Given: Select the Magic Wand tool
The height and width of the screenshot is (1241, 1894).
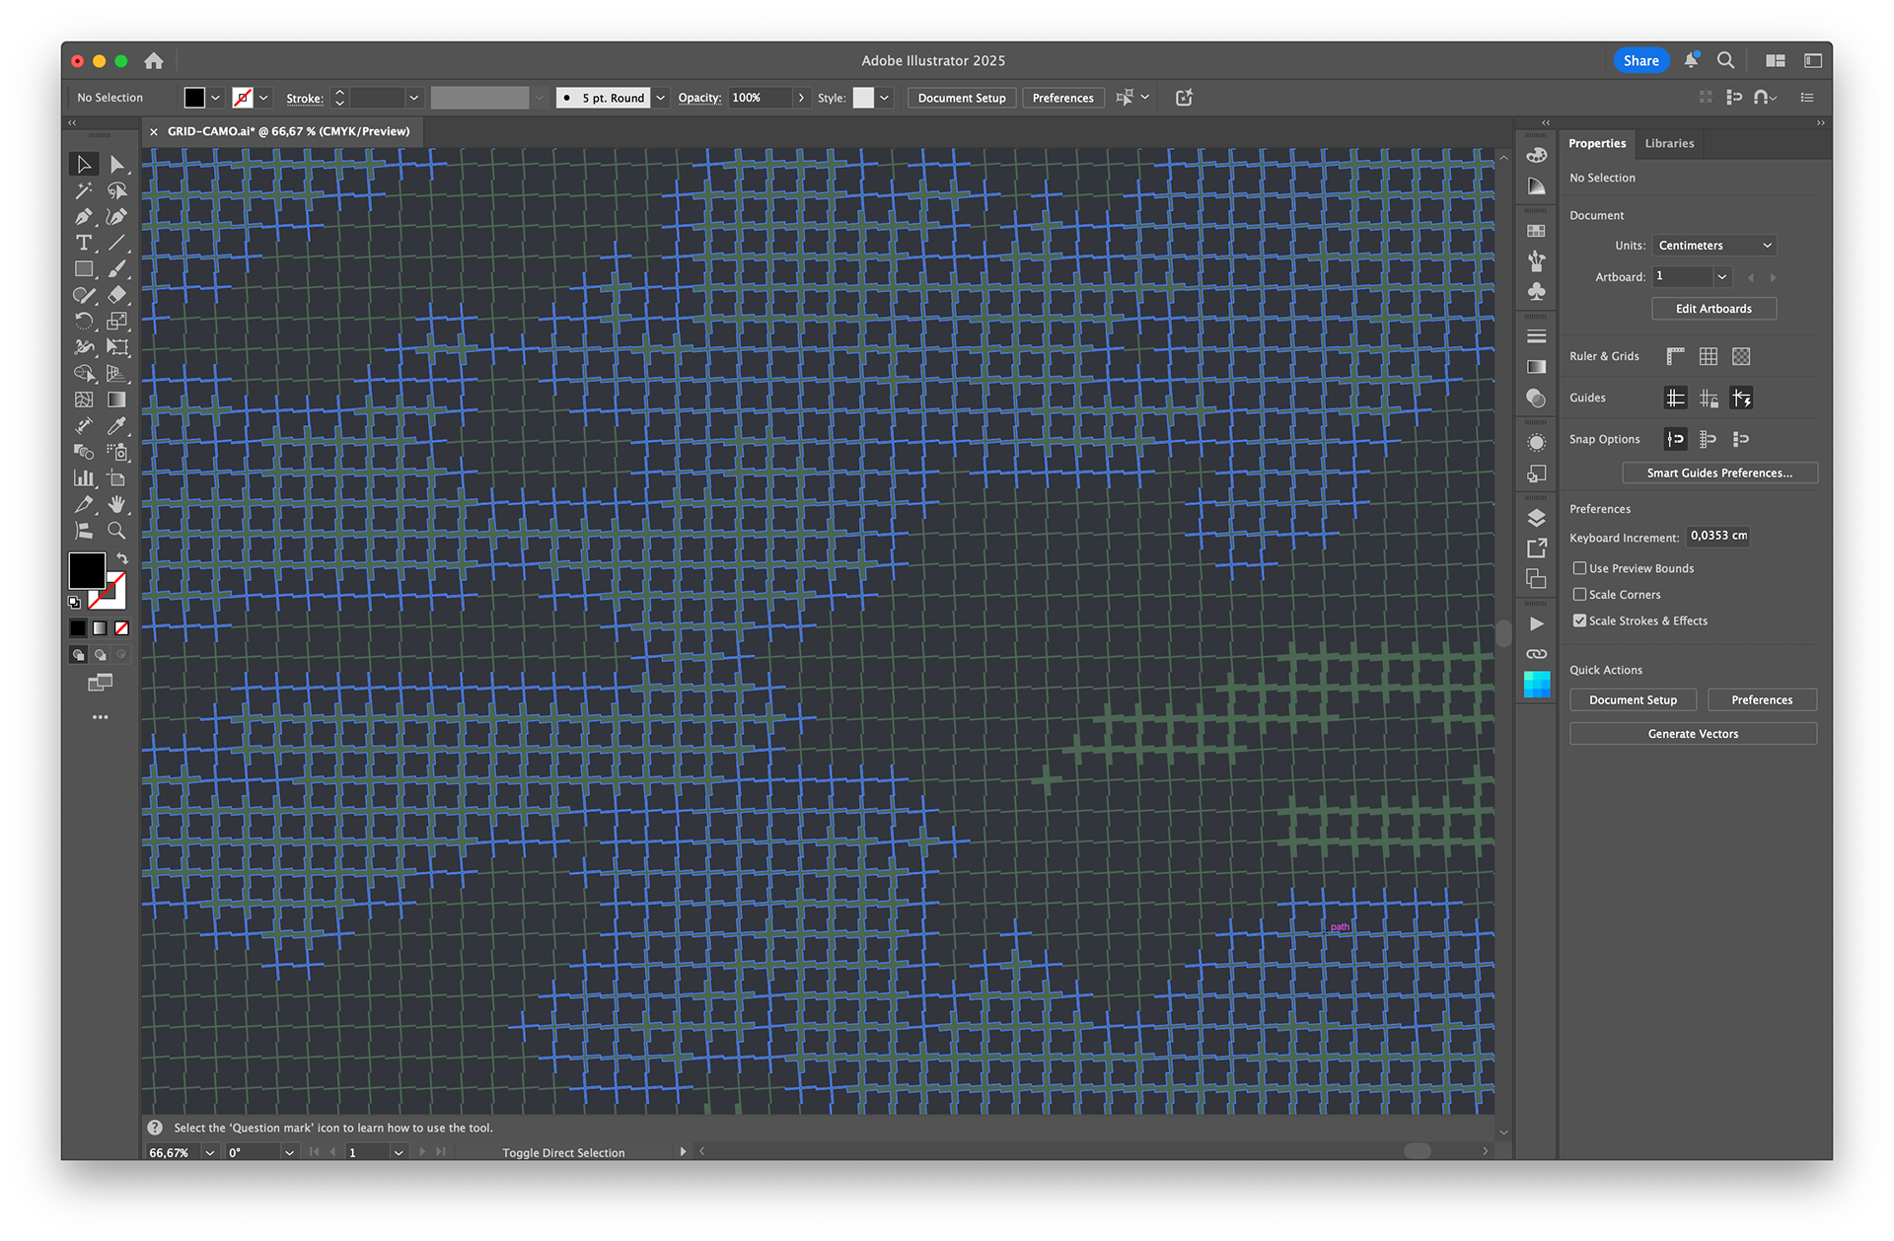Looking at the screenshot, I should point(84,190).
